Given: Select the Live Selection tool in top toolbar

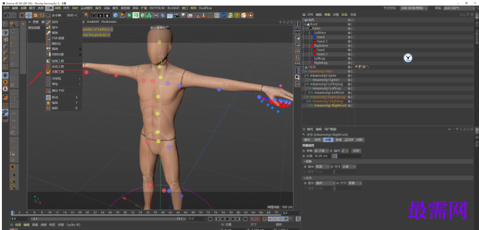Looking at the screenshot, I should (22, 15).
